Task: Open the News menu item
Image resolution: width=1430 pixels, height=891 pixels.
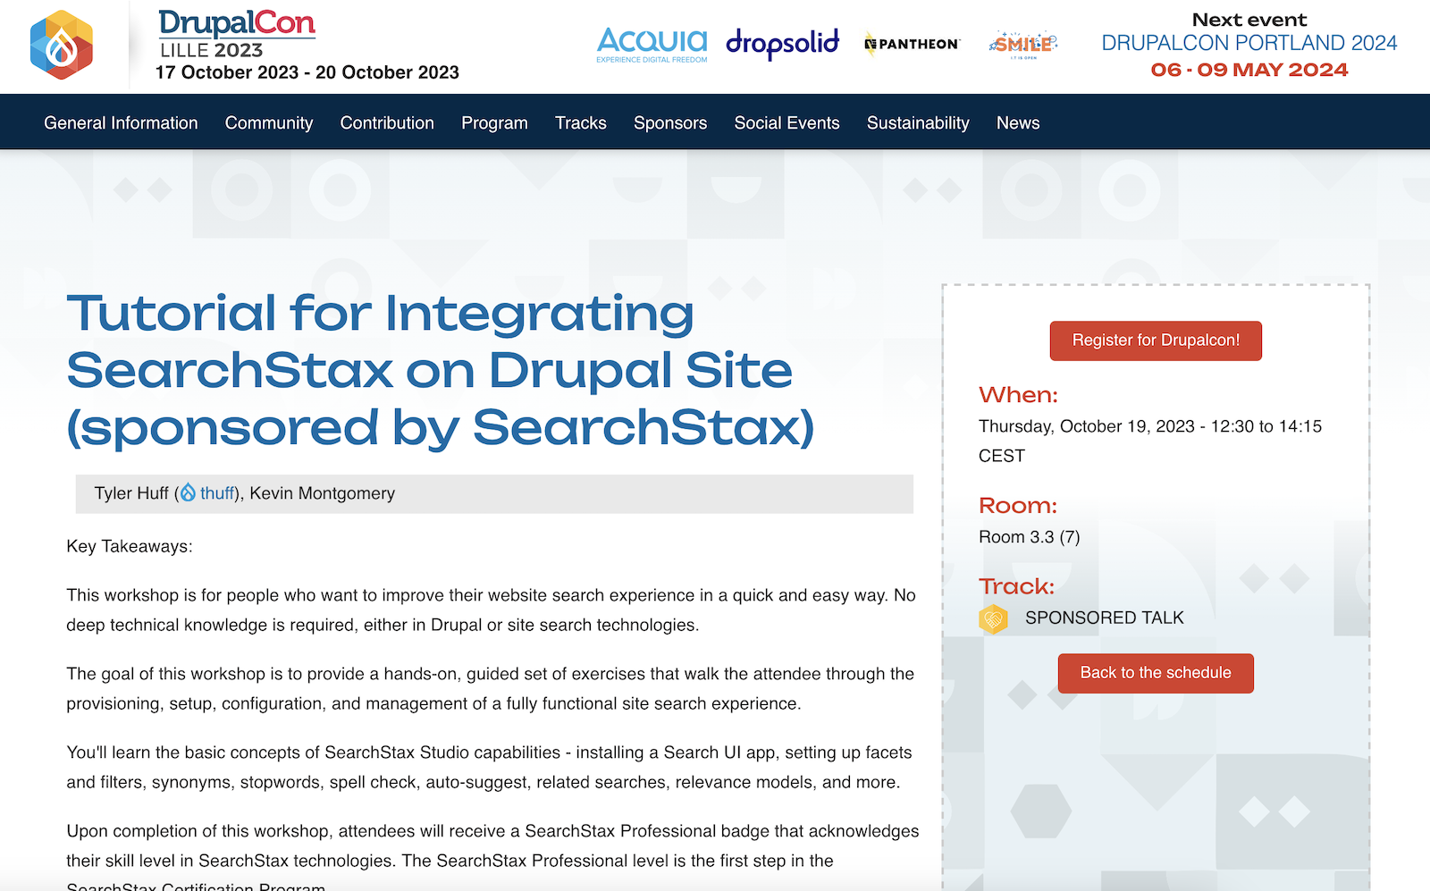Action: (1018, 123)
